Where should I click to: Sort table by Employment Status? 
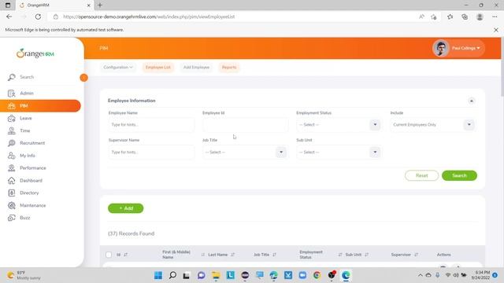[340, 255]
